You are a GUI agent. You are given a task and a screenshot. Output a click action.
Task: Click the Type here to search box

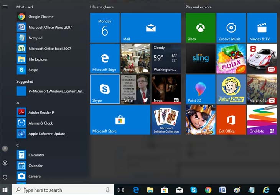(63, 190)
